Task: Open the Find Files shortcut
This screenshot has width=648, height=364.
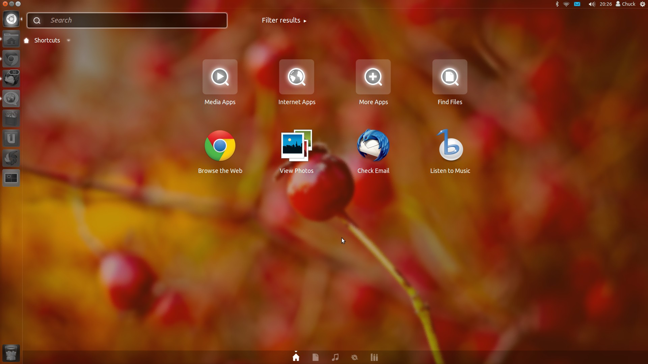Action: 450,77
